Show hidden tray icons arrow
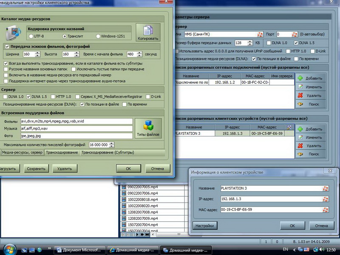Viewport: 340px width, 255px height. [294, 250]
